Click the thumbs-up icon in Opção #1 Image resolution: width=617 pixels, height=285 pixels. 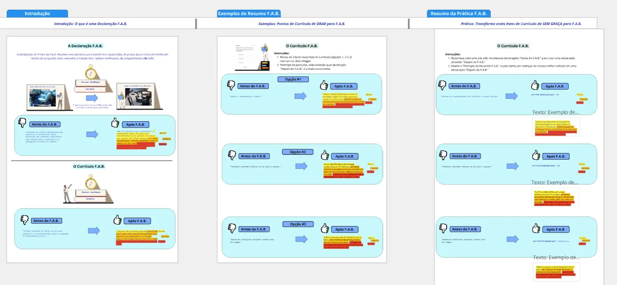324,85
